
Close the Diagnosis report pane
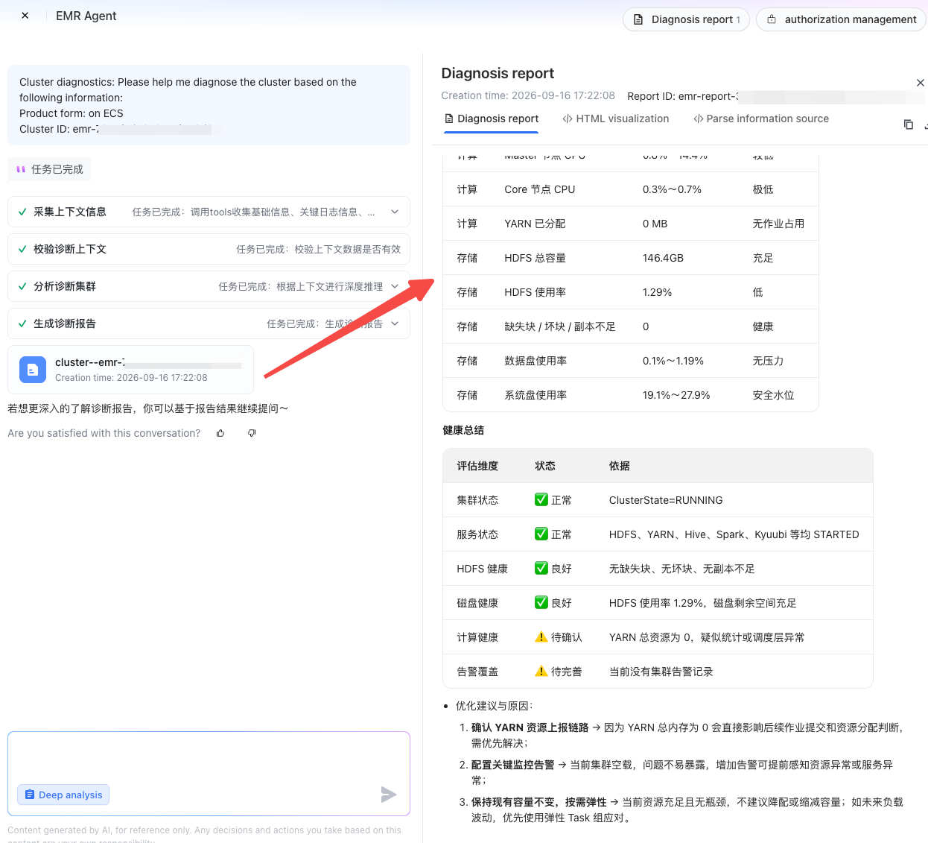click(920, 83)
